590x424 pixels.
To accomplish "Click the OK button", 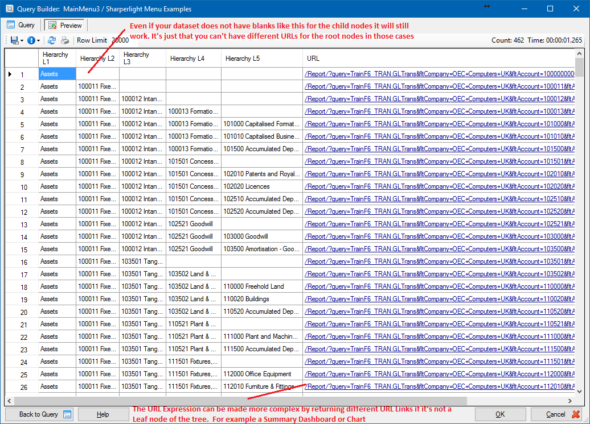I will coord(500,414).
